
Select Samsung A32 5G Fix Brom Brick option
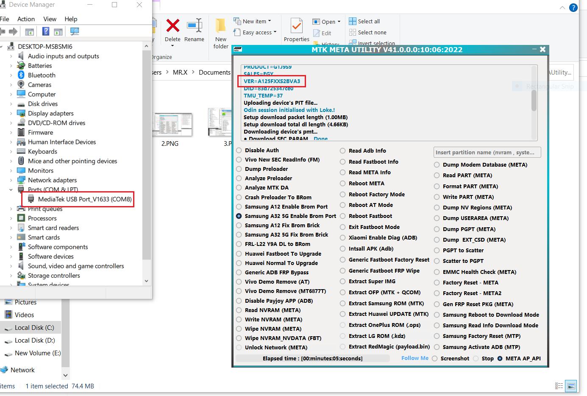239,234
